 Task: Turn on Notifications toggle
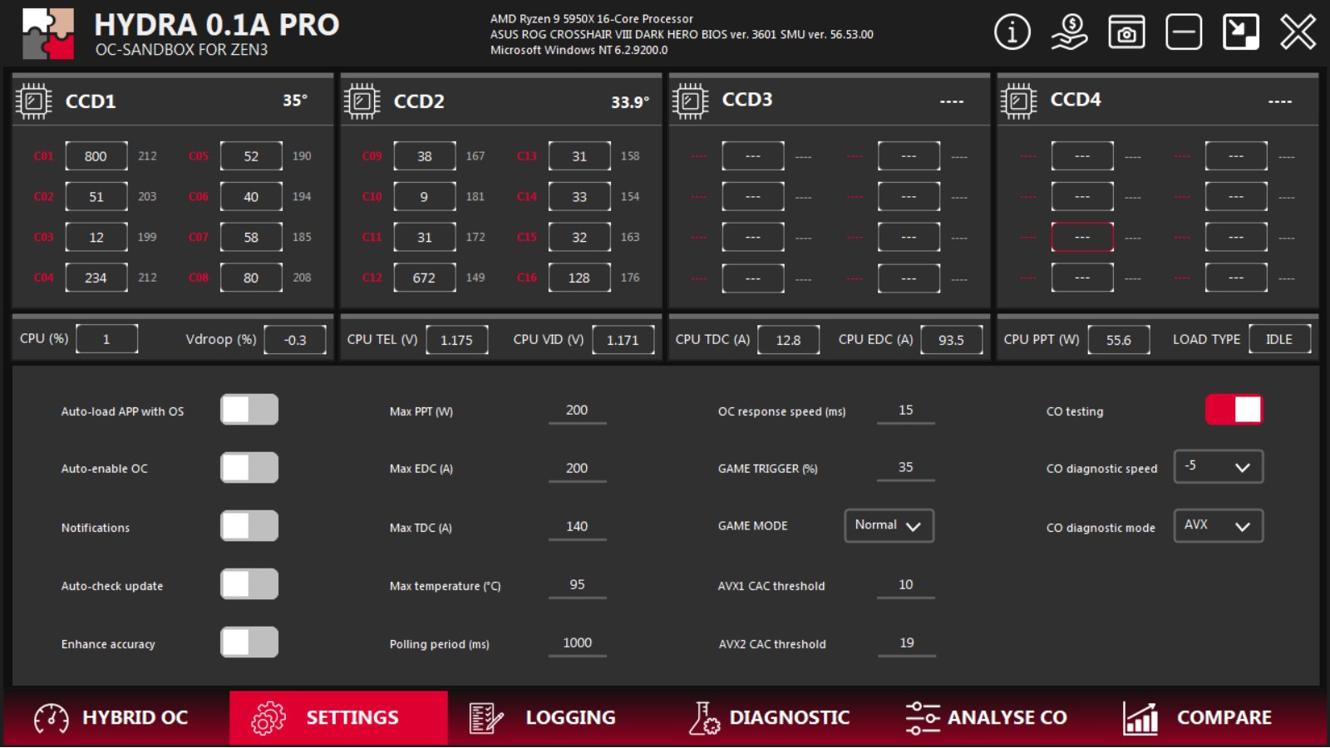[249, 526]
